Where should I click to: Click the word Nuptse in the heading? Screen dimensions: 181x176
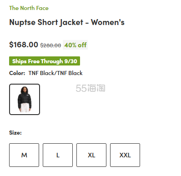click(x=22, y=23)
